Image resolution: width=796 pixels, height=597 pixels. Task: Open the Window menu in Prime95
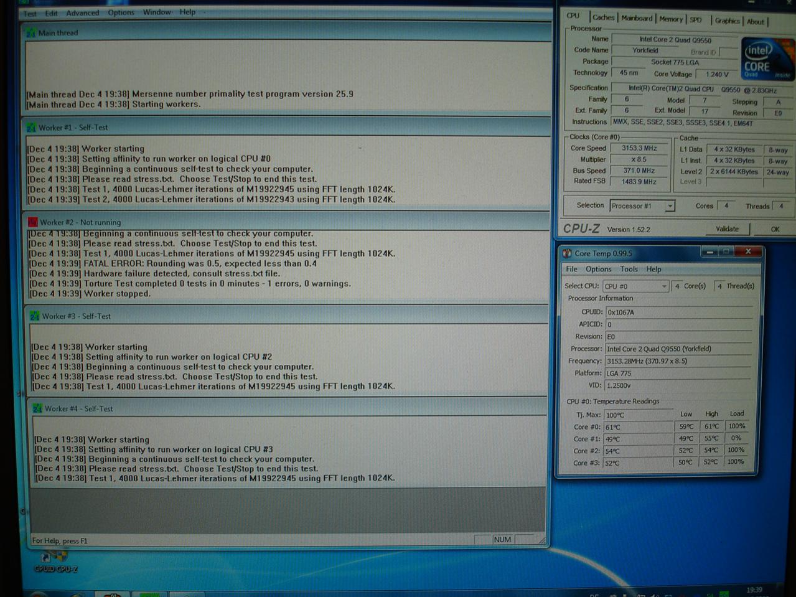(157, 12)
